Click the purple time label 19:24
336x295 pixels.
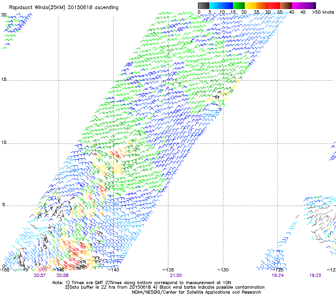278,275
